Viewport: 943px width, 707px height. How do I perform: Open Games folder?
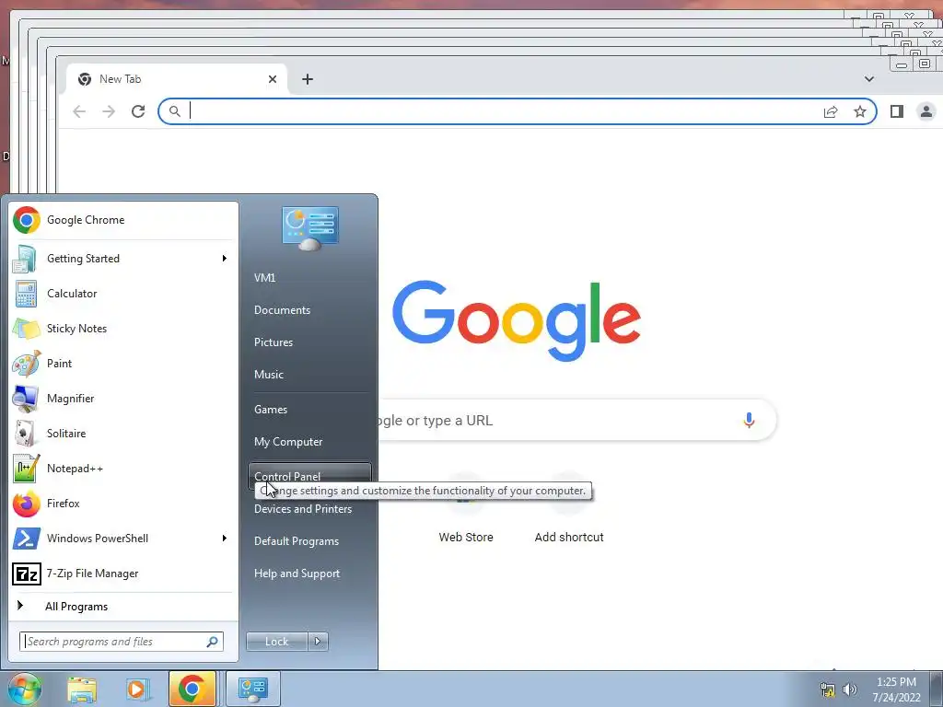(309, 410)
